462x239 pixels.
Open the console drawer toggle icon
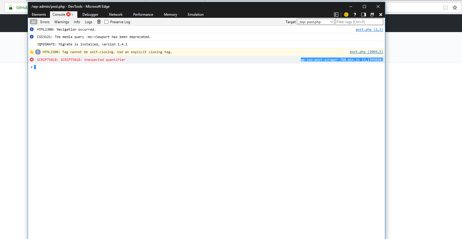(x=336, y=14)
